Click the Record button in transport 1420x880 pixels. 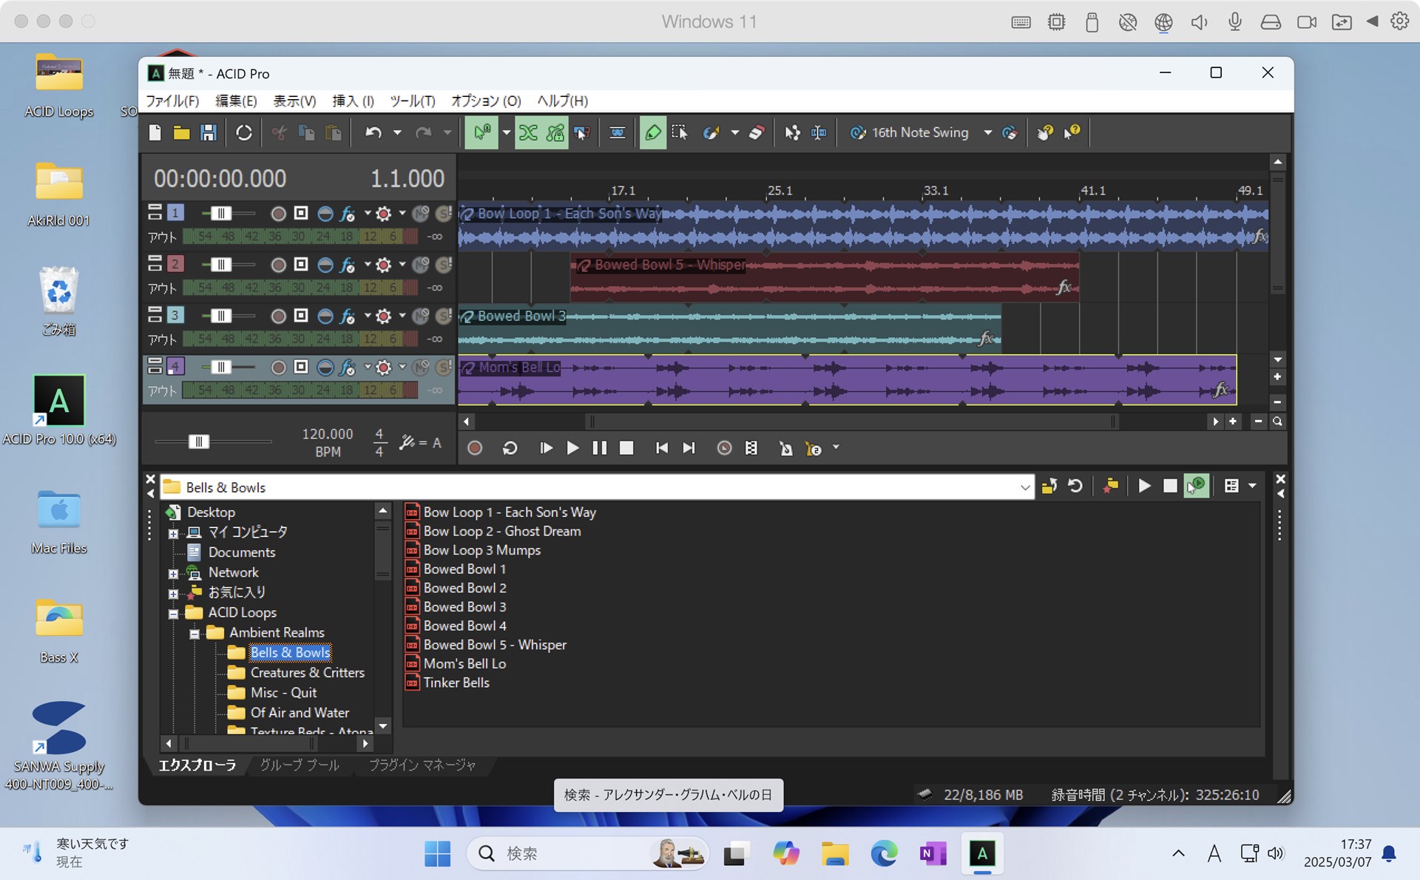click(x=475, y=448)
